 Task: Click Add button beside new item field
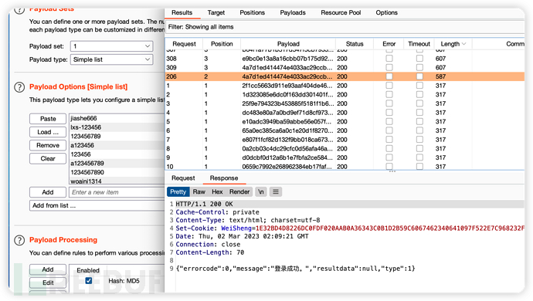[x=48, y=192]
